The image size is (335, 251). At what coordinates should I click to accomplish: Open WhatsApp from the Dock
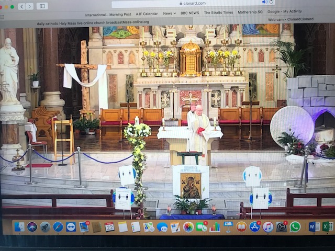pos(295,227)
